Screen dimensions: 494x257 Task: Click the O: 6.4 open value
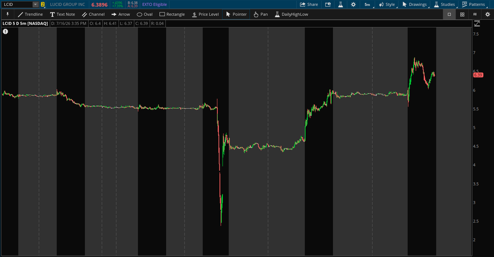(95, 23)
